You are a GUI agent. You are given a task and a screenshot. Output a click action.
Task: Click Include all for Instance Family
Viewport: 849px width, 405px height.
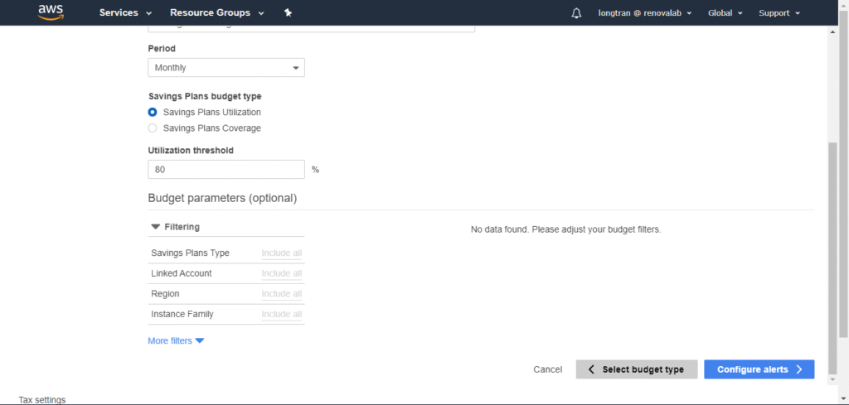click(x=282, y=314)
